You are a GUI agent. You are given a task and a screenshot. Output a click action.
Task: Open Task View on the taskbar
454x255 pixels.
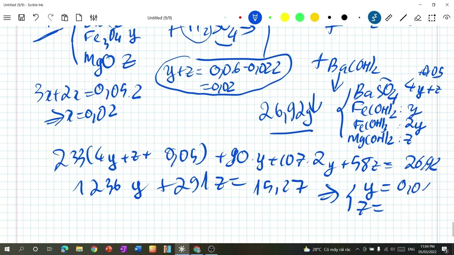pos(50,249)
